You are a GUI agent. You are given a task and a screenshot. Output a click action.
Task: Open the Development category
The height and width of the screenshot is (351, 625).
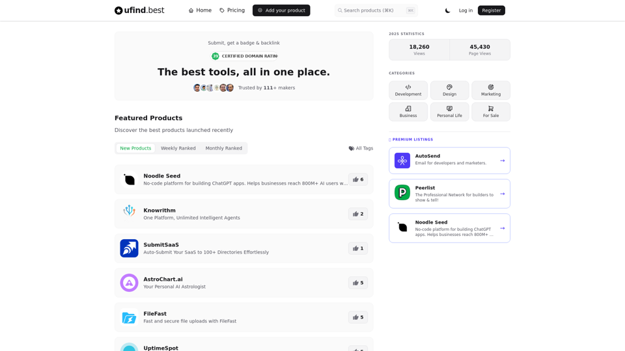tap(408, 90)
